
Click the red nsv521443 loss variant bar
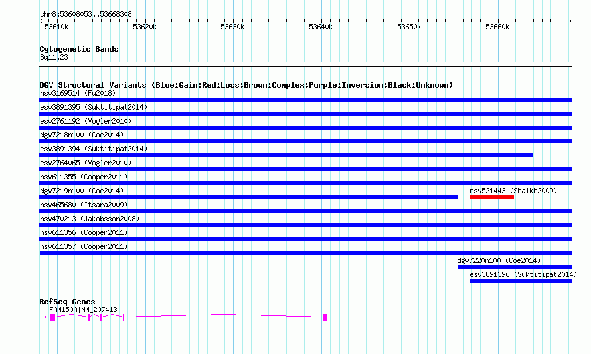(x=491, y=197)
